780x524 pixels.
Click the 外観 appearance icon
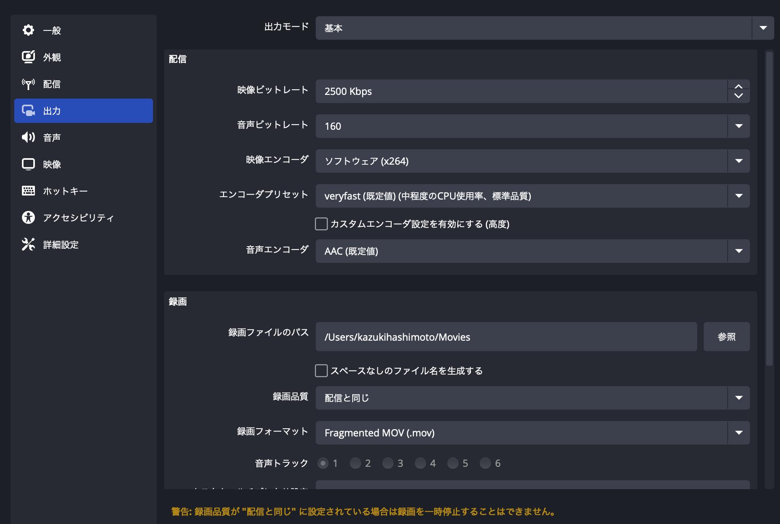[x=28, y=57]
